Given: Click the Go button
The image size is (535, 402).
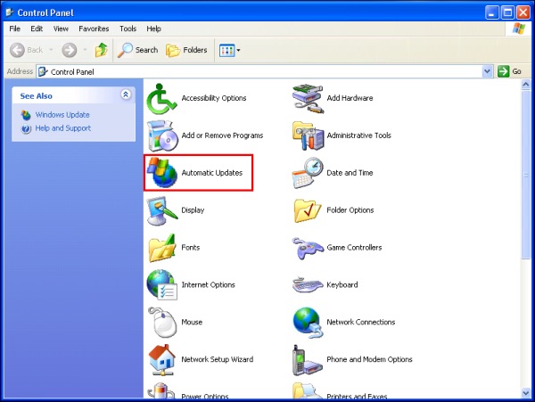Looking at the screenshot, I should (x=509, y=71).
